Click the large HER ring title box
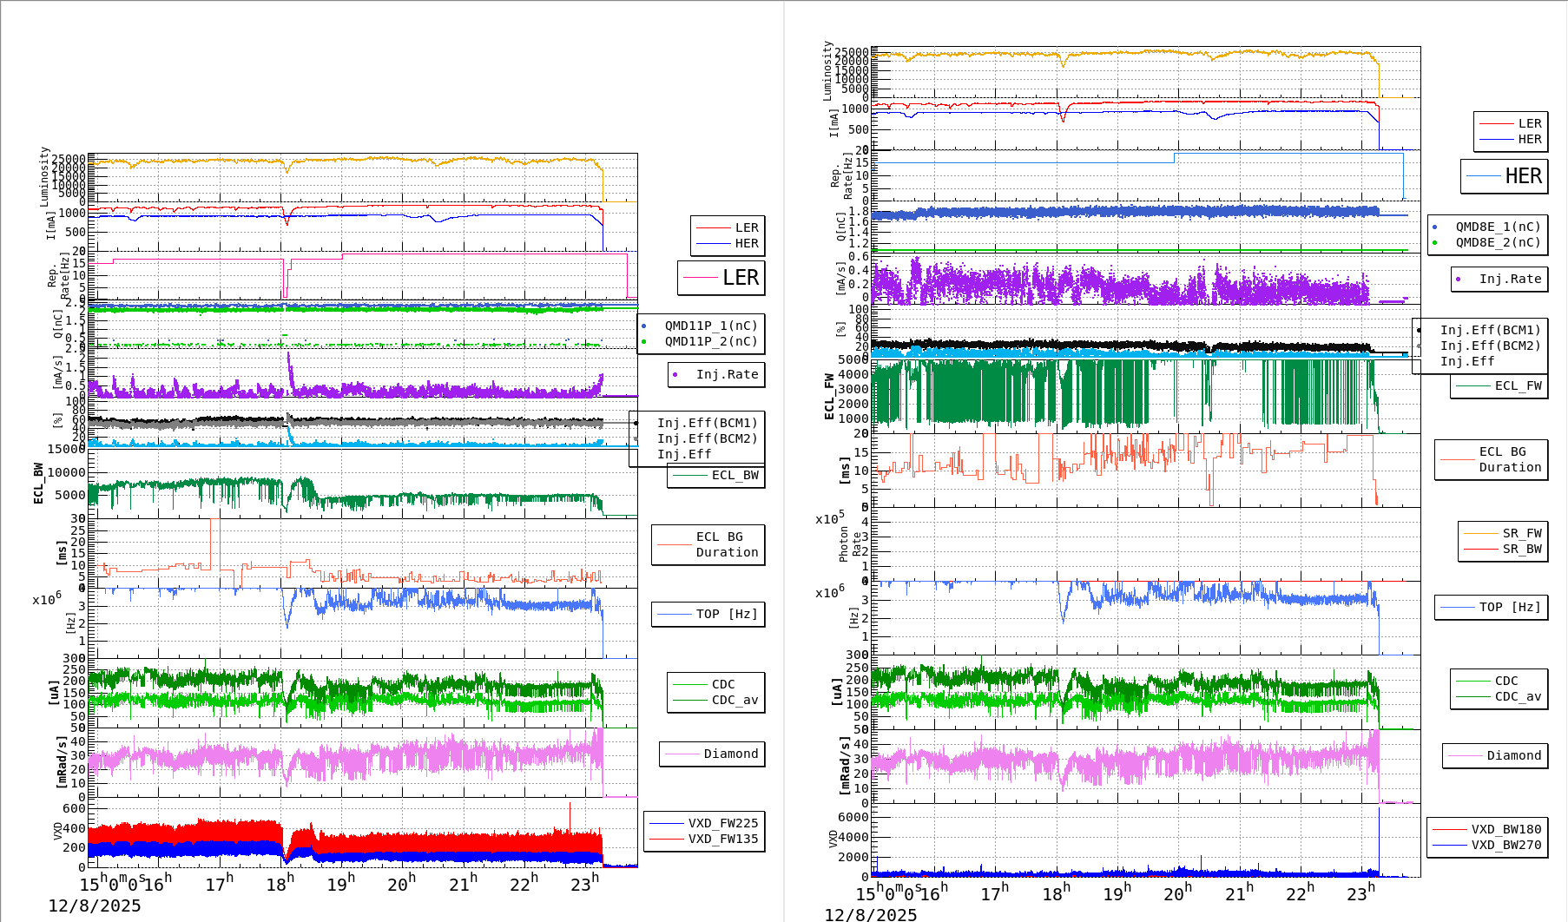This screenshot has height=922, width=1568. (1505, 176)
